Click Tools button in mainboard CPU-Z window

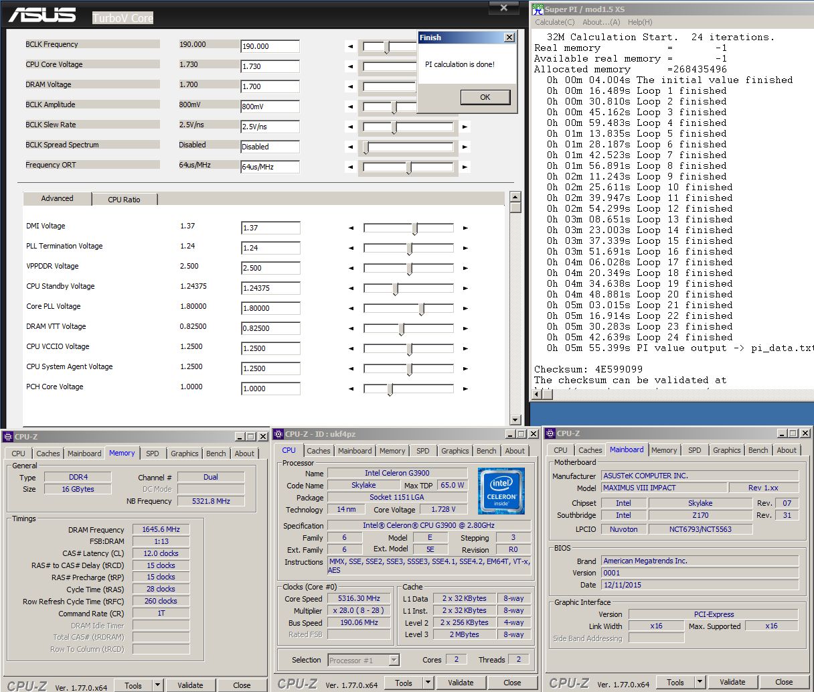[x=675, y=682]
